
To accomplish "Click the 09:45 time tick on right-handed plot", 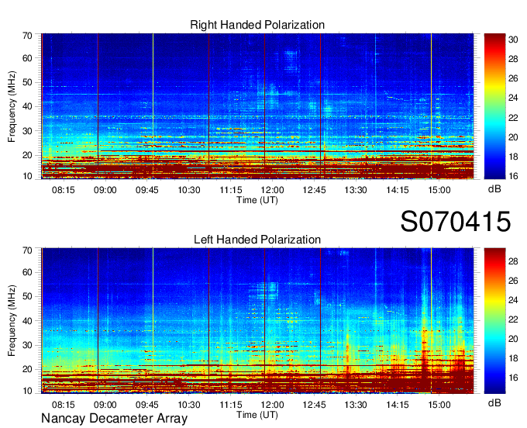I will (x=147, y=190).
